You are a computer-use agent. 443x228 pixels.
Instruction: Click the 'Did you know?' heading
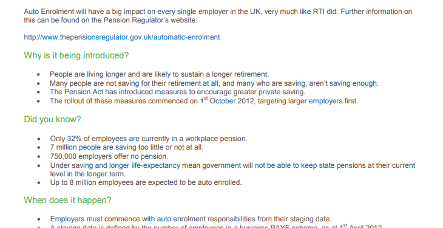pos(52,119)
